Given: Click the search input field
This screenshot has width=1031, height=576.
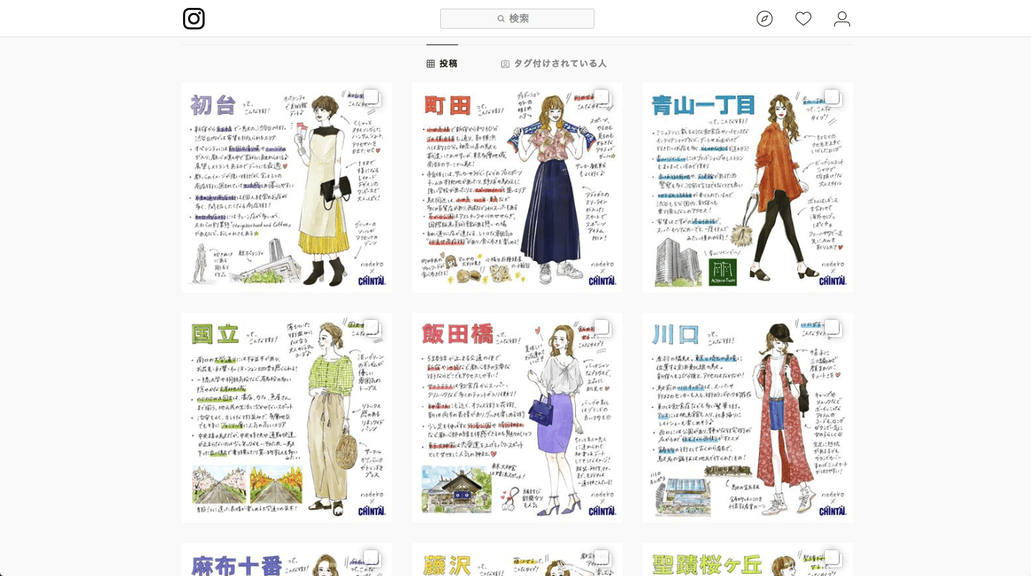Looking at the screenshot, I should click(x=517, y=19).
